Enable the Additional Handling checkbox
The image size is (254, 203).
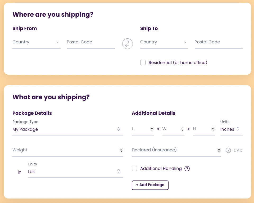134,168
